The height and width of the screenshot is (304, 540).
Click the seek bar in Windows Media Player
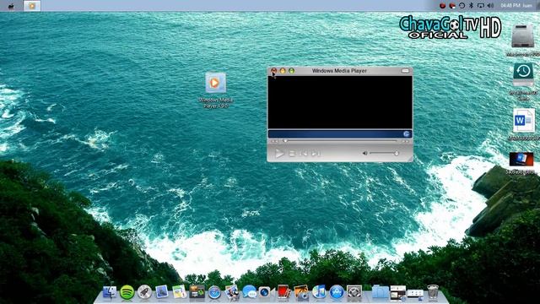[x=340, y=141]
